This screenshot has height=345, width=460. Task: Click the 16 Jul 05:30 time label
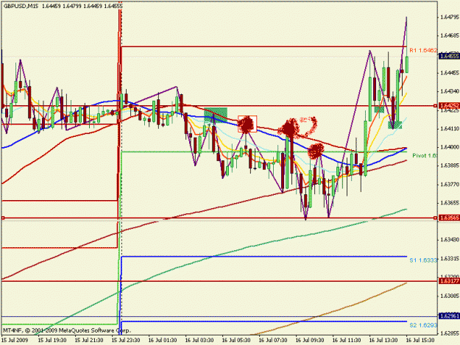coord(236,341)
